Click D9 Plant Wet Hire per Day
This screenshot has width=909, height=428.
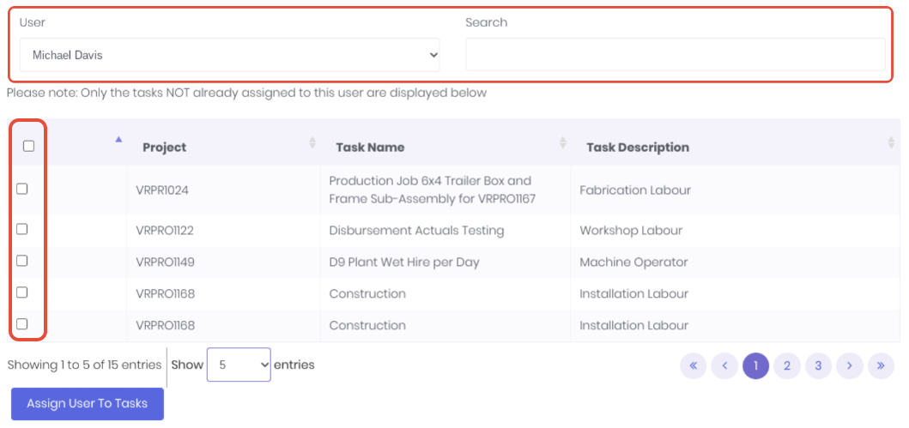coord(404,262)
